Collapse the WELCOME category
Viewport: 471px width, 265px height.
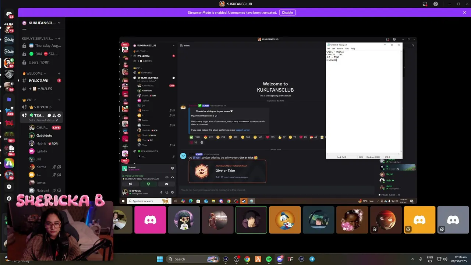click(34, 73)
